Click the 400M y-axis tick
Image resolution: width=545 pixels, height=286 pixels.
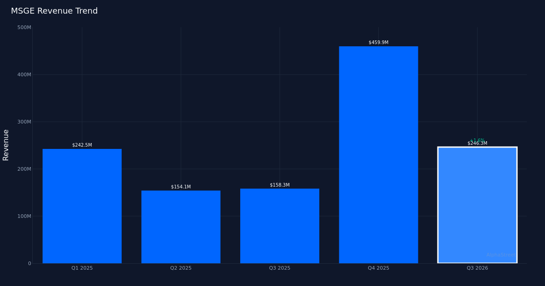24,74
